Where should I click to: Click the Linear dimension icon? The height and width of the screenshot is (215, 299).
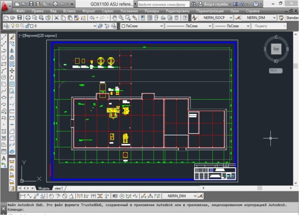[23, 196]
